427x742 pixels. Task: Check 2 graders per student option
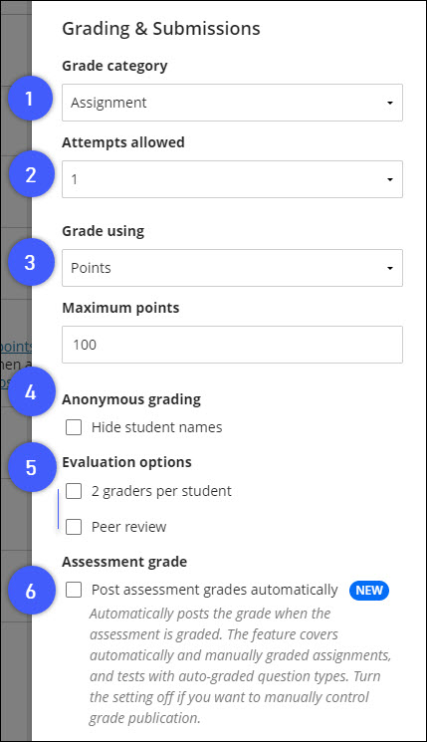pos(74,491)
